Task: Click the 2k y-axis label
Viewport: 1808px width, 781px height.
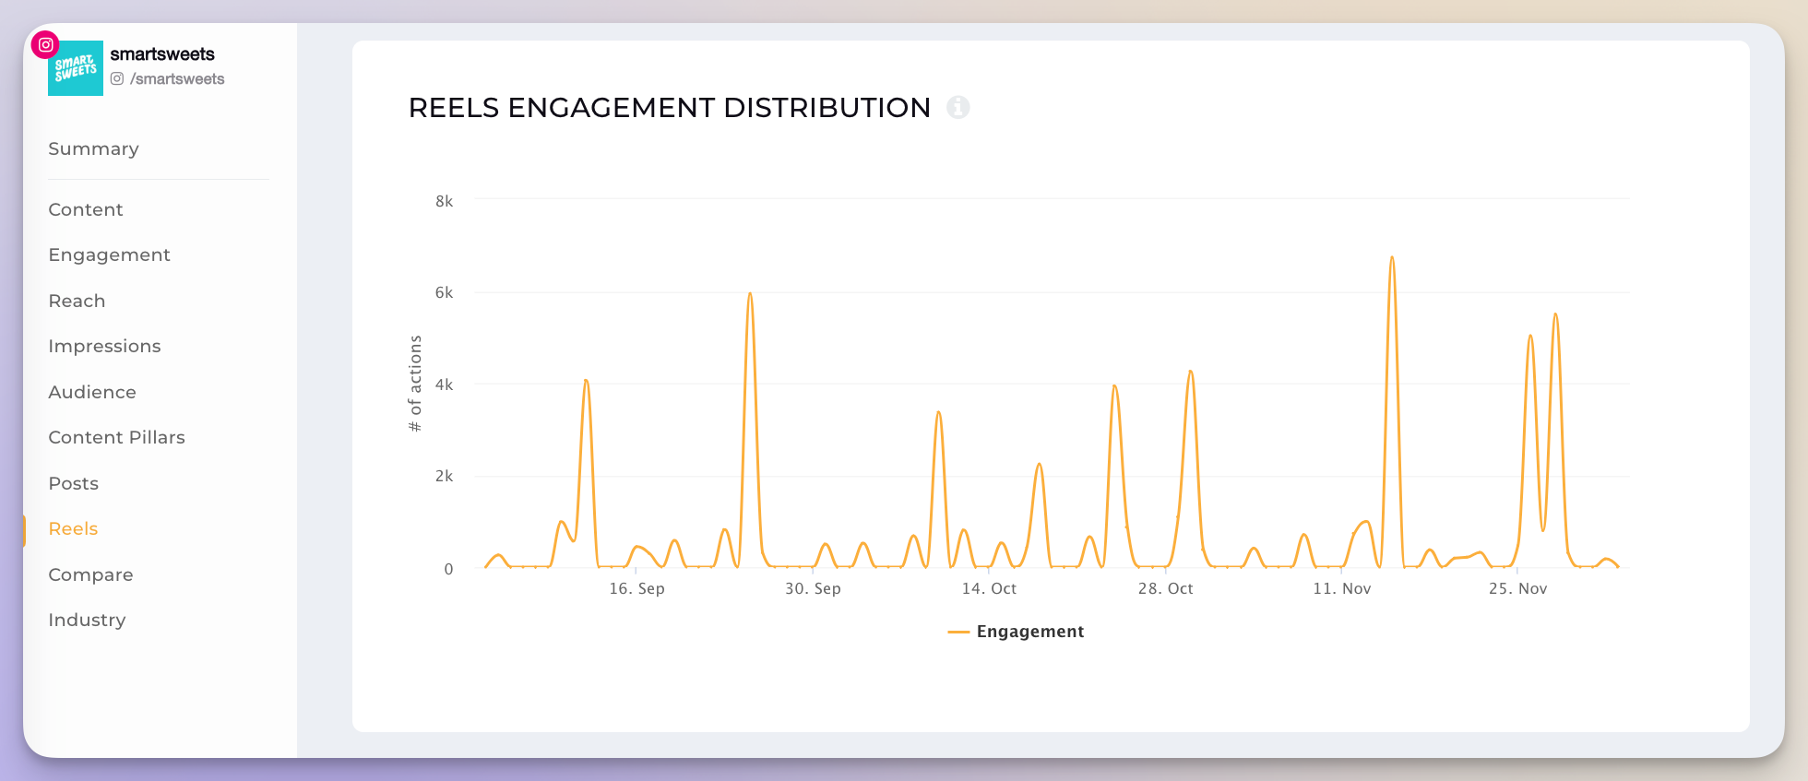Action: [x=444, y=476]
